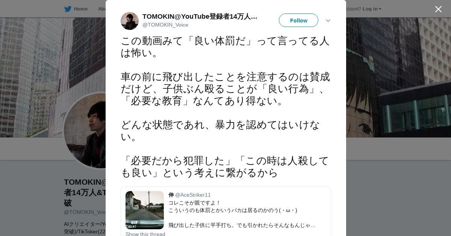The width and height of the screenshot is (451, 236).
Task: Open the @TOMOKIN_Voi handle on the background profile
Action: 85,212
